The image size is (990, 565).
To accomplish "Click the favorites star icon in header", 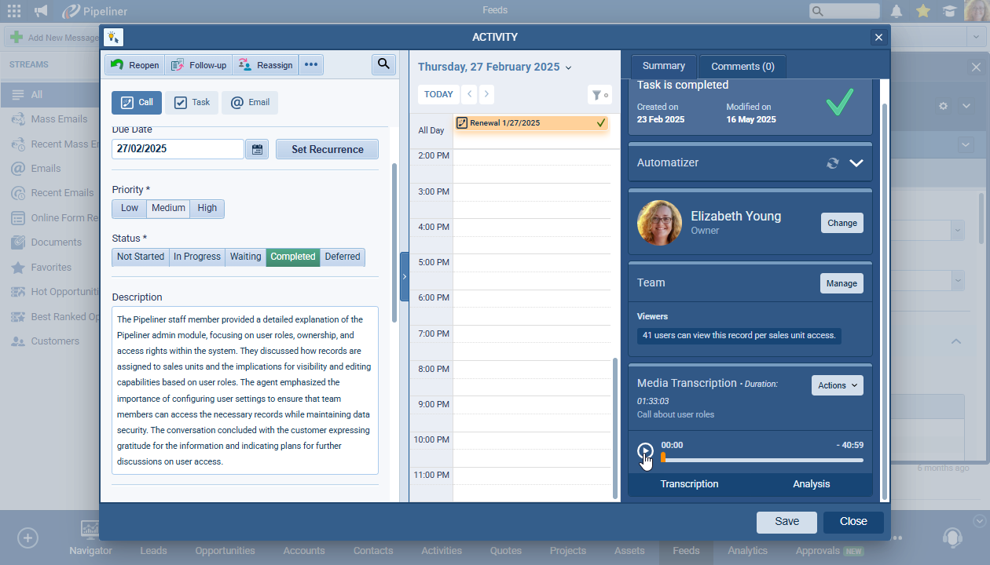I will point(923,11).
